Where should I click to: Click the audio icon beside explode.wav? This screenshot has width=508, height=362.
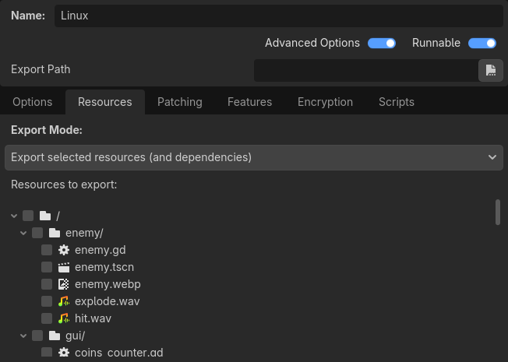click(x=65, y=301)
